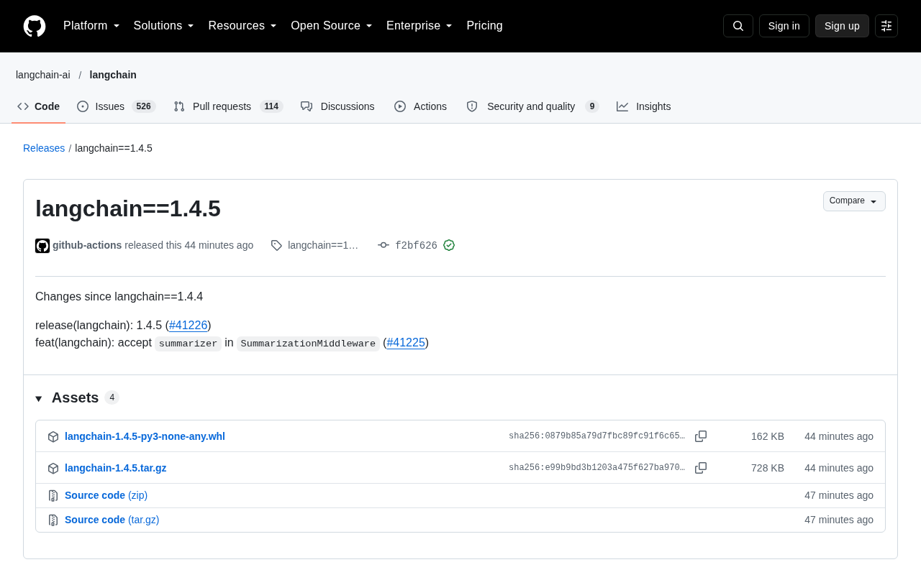
Task: Download langchain-1.4.5.tar.gz asset
Action: click(115, 468)
